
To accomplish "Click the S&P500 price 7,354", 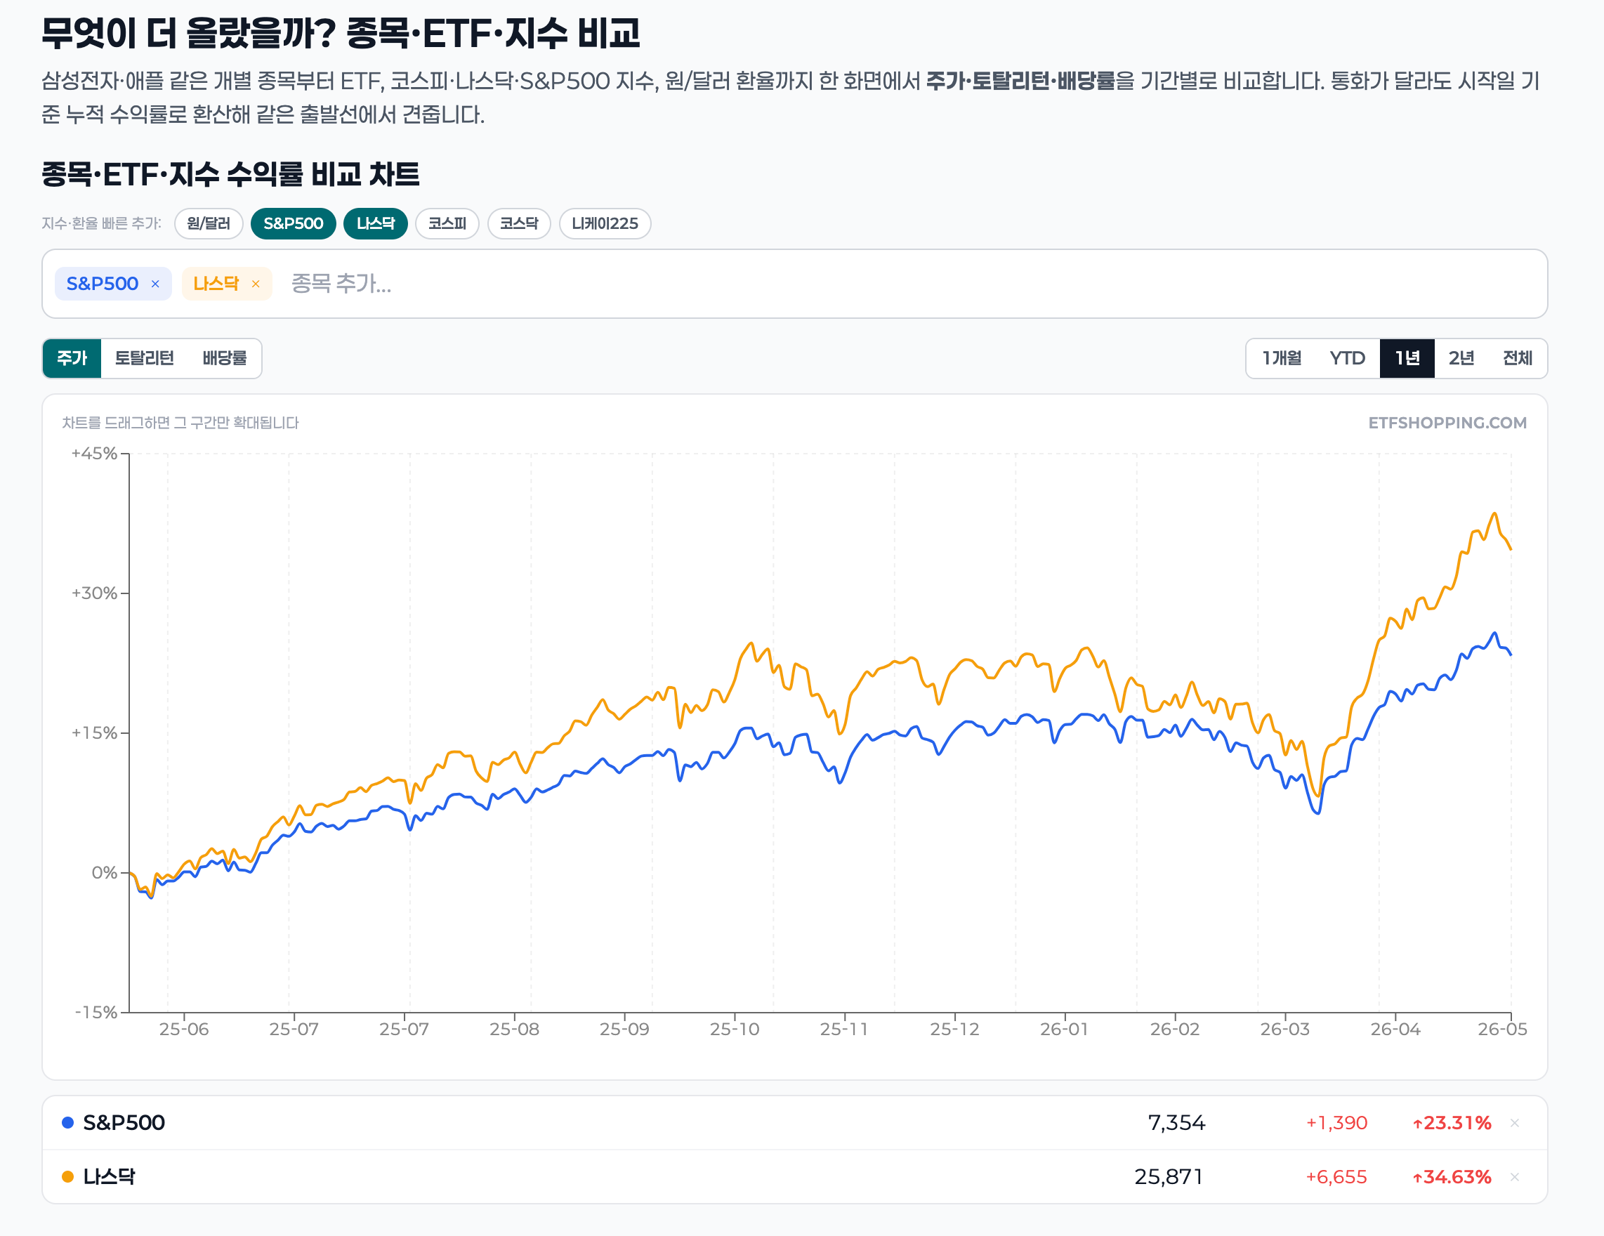I will [x=1176, y=1123].
